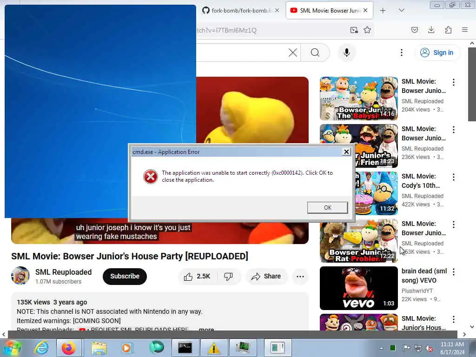Open Action Center flag in system tray

[406, 348]
